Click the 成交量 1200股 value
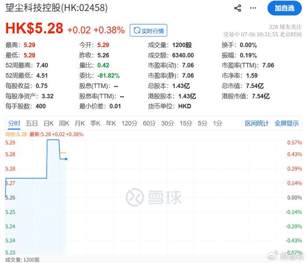Viewport: 308px width, 263px height. point(182,45)
